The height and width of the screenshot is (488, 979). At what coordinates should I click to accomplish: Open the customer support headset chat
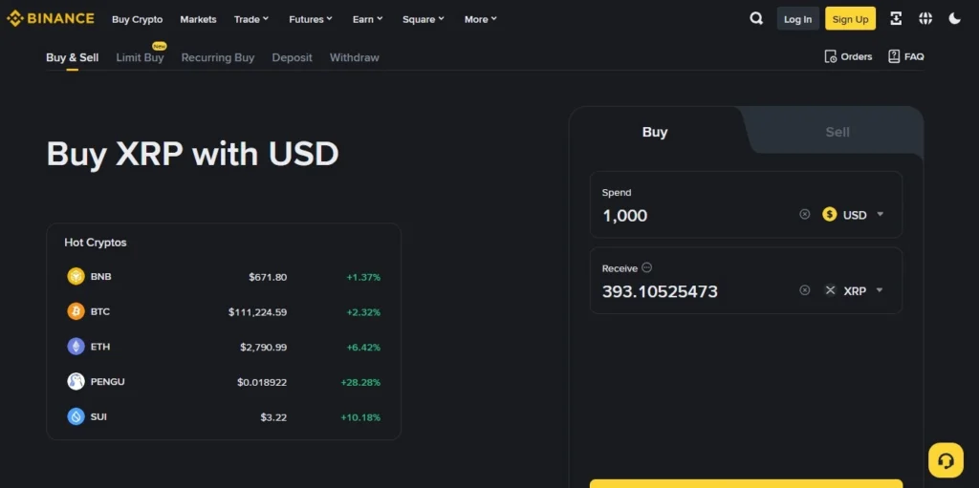pyautogui.click(x=946, y=460)
